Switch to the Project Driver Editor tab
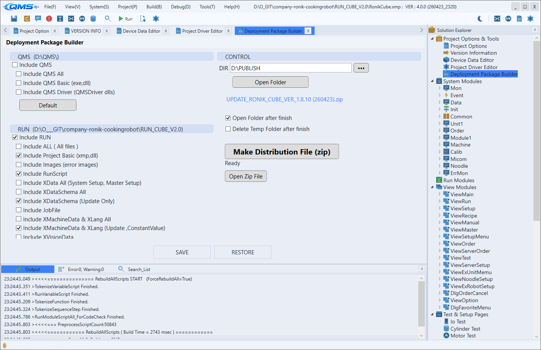This screenshot has height=350, width=541. (202, 31)
